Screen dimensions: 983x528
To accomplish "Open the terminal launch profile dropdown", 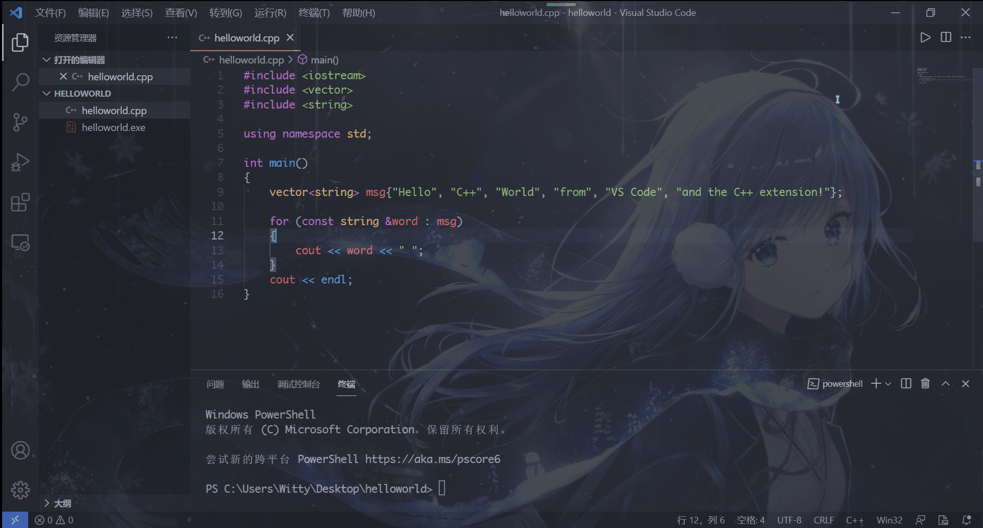I will [888, 384].
